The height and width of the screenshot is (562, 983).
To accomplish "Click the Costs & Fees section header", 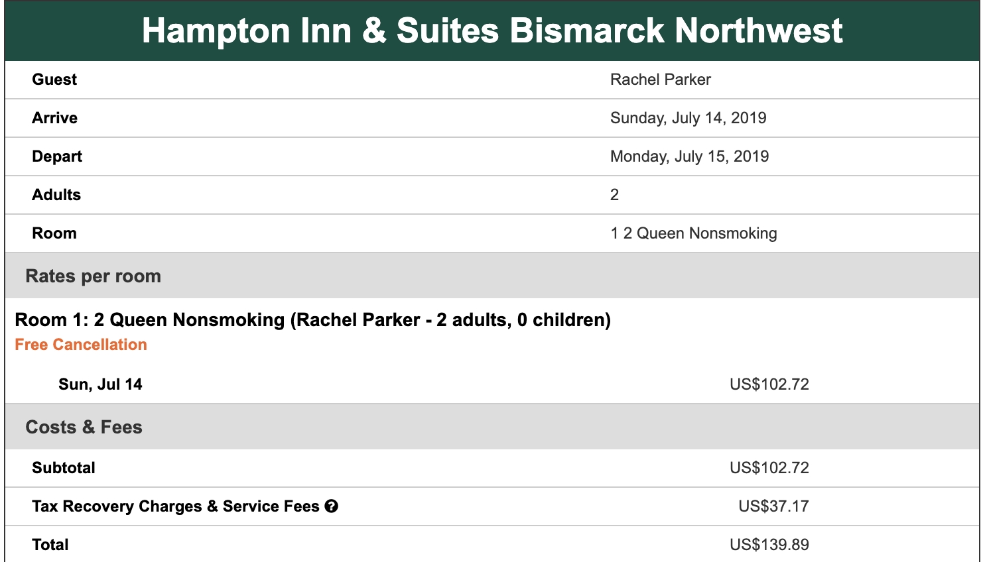I will tap(84, 427).
